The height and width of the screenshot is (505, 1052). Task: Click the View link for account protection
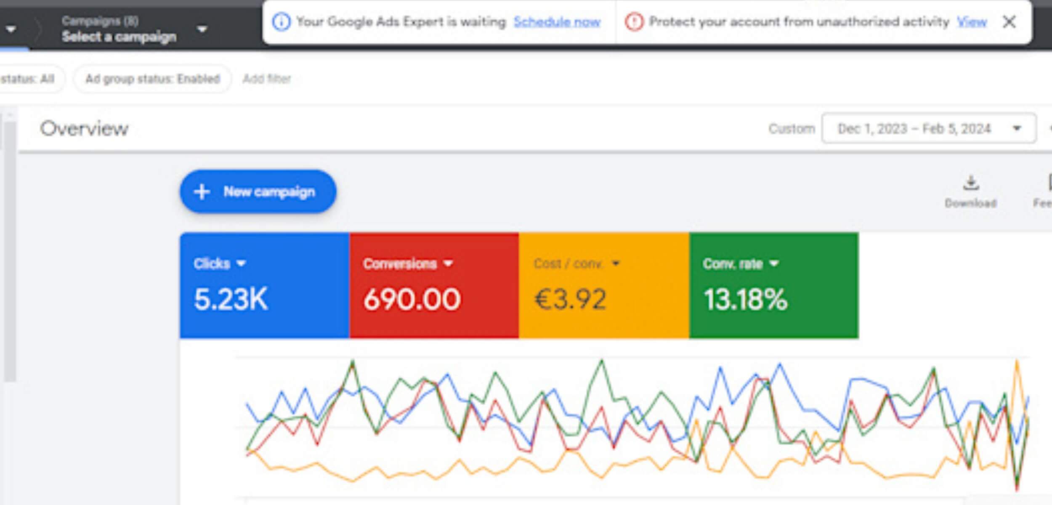pos(972,22)
